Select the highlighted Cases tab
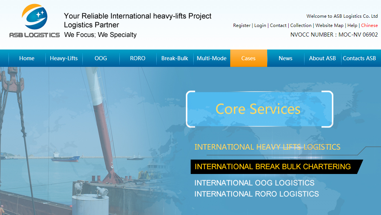Image resolution: width=381 pixels, height=215 pixels. [248, 58]
